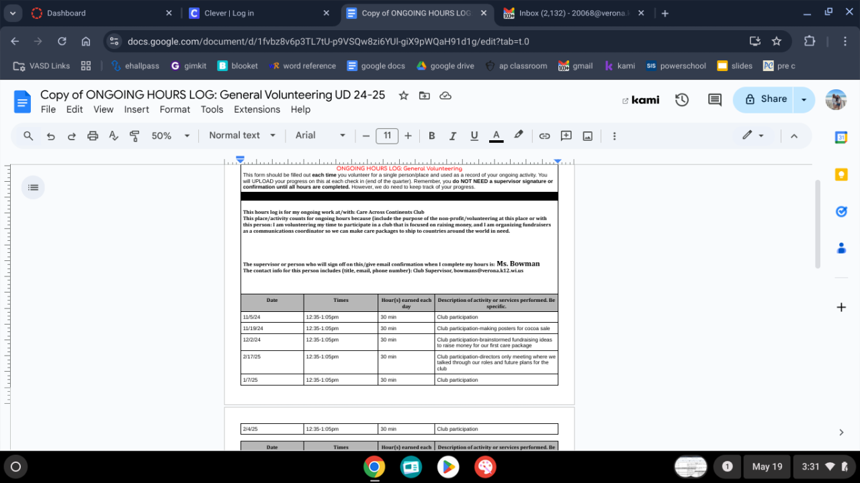The width and height of the screenshot is (860, 483).
Task: Open highlight color picker
Action: [x=518, y=136]
